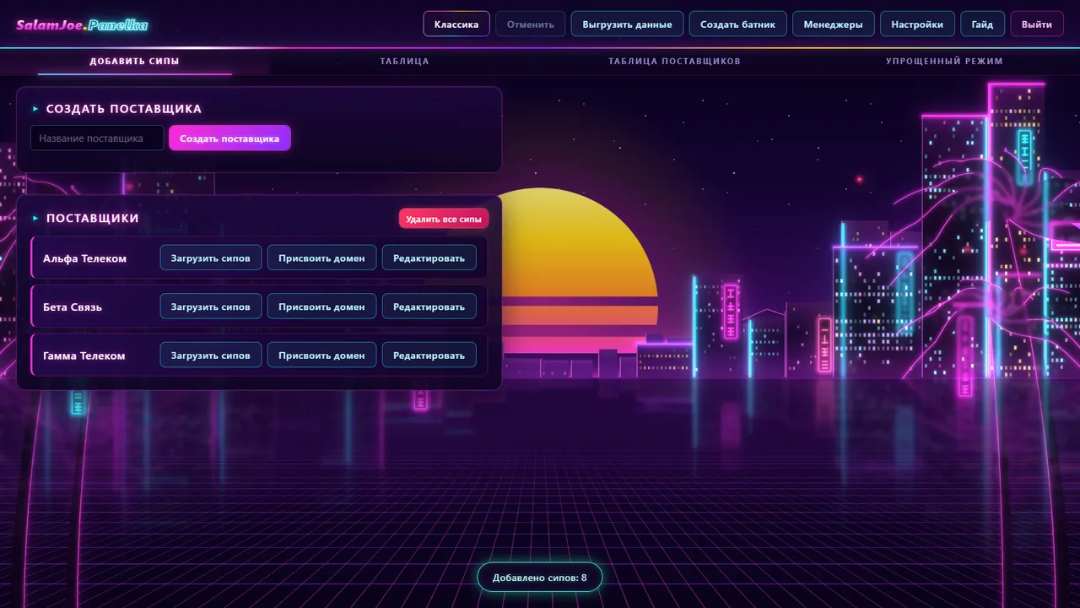The width and height of the screenshot is (1080, 608).
Task: Load sips for Гамма Телеком
Action: 211,356
